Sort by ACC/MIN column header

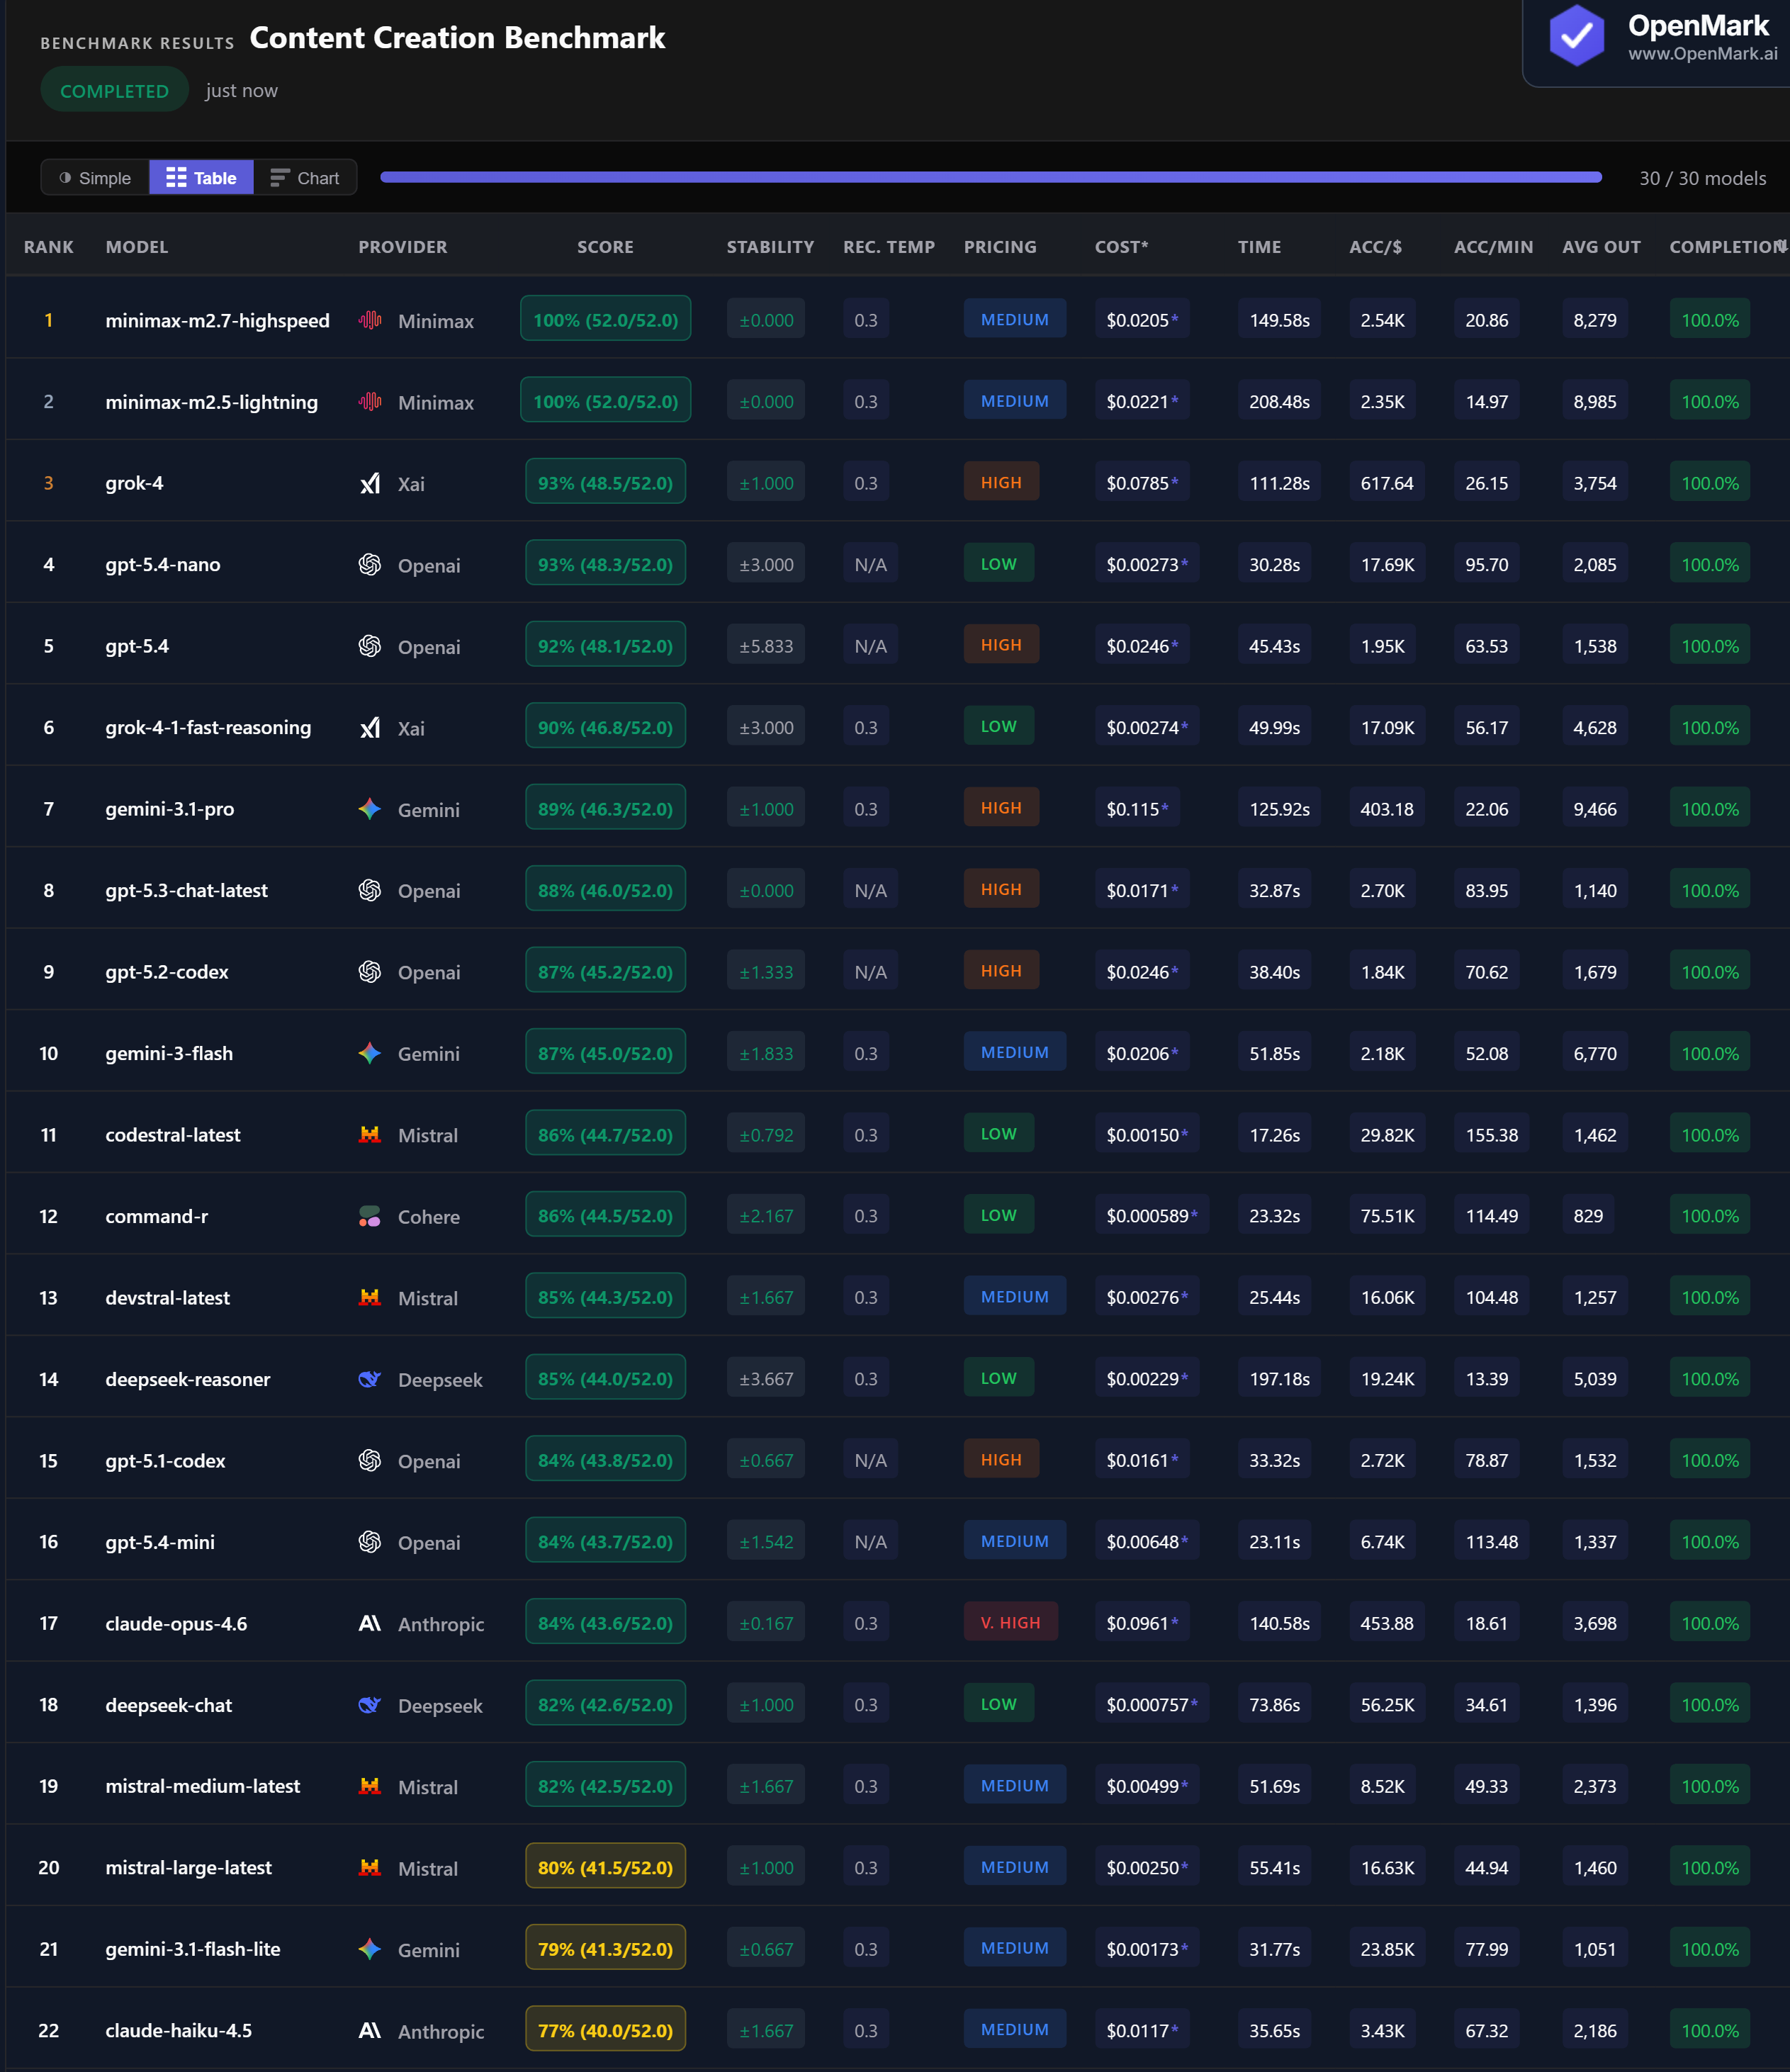1493,247
